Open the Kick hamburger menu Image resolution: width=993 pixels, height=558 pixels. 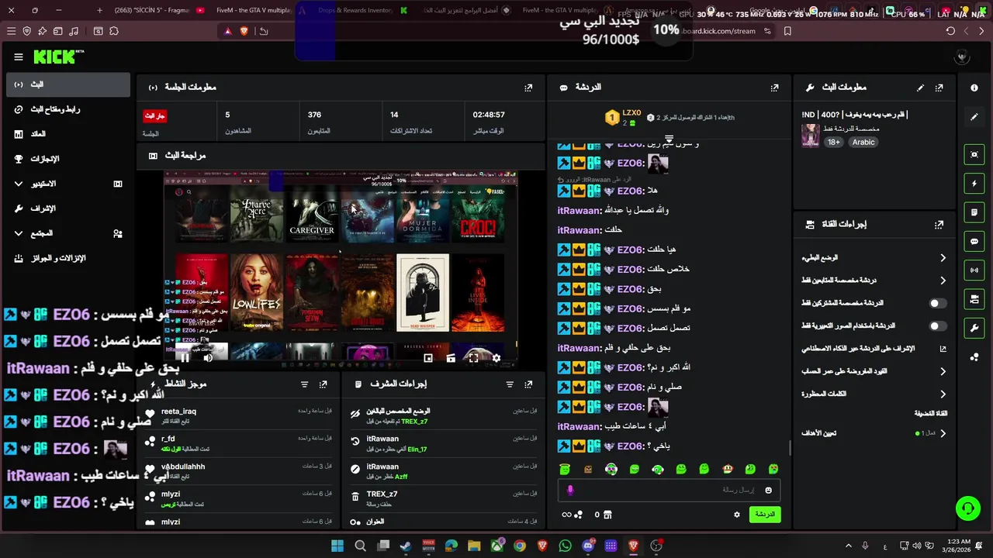coord(19,57)
